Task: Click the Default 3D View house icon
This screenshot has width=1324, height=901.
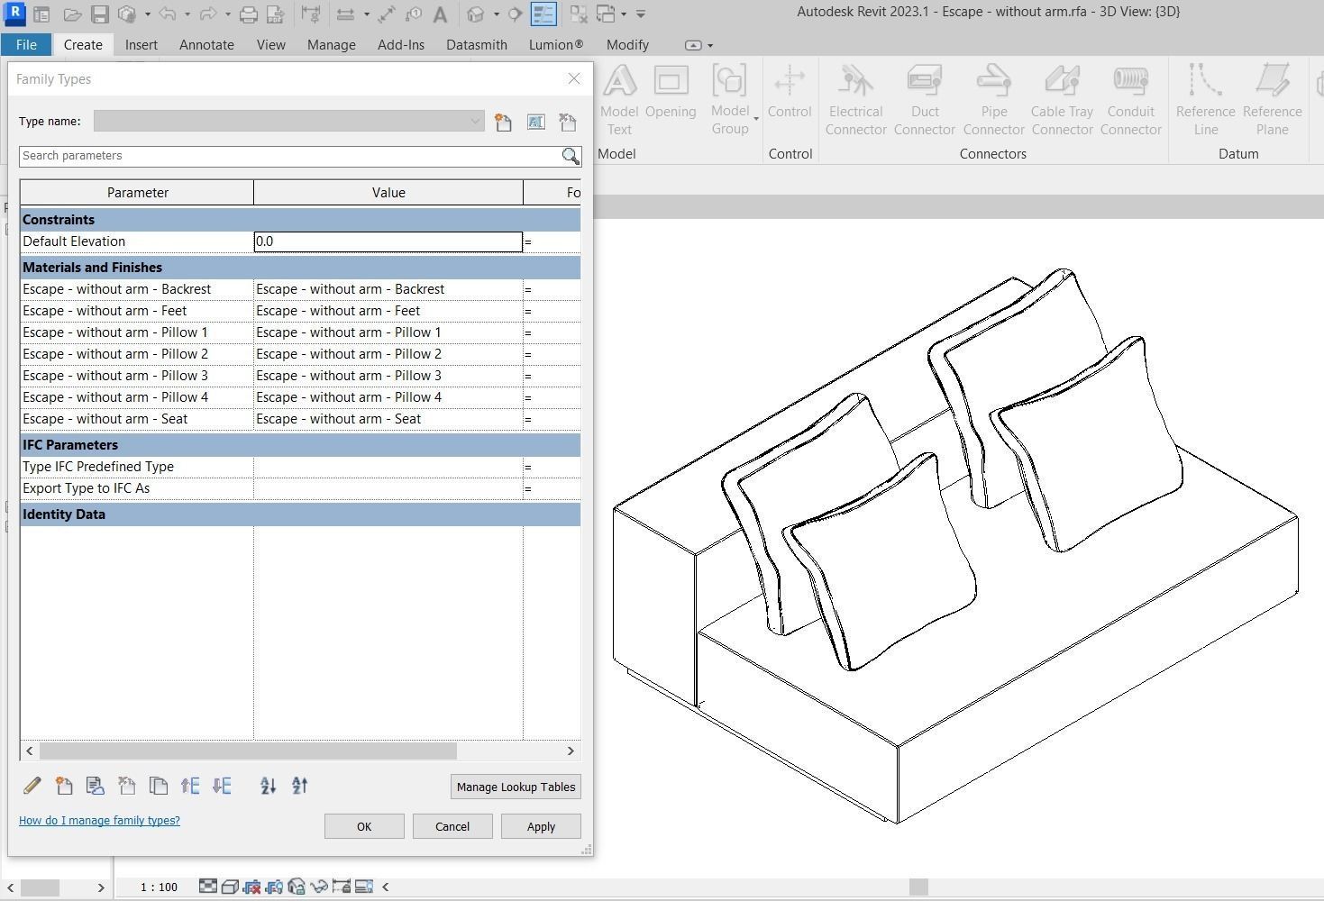Action: click(x=476, y=14)
